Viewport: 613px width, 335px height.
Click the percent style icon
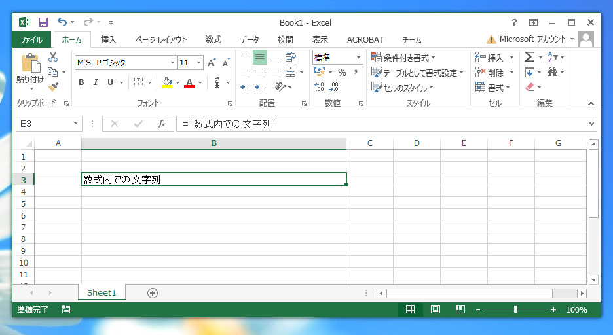pyautogui.click(x=342, y=73)
